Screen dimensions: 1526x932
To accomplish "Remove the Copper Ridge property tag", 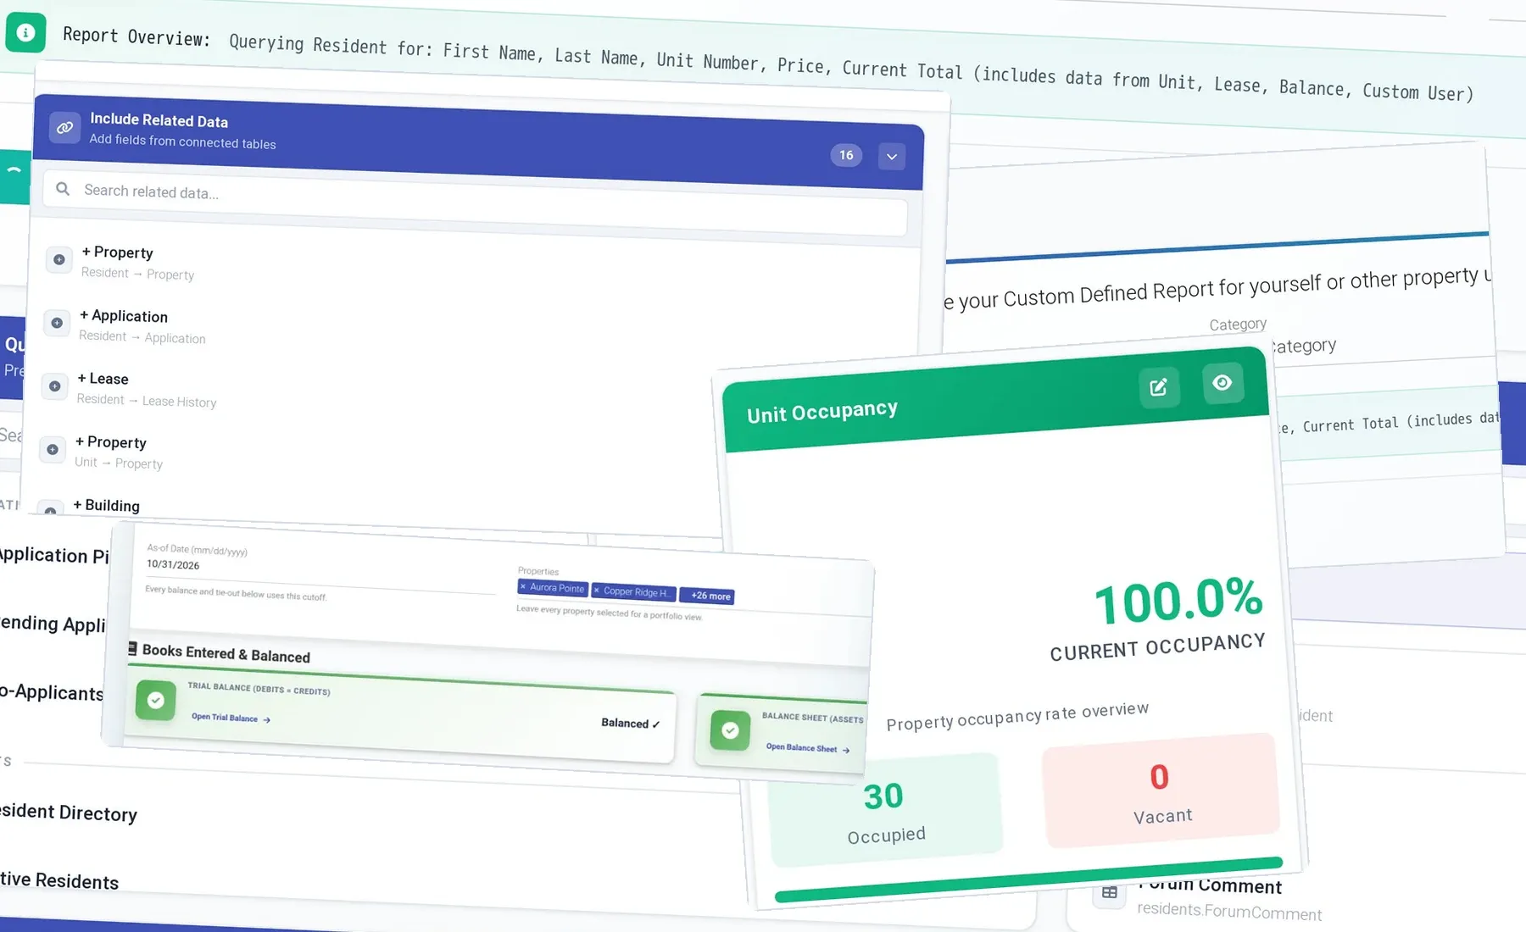I will point(597,590).
